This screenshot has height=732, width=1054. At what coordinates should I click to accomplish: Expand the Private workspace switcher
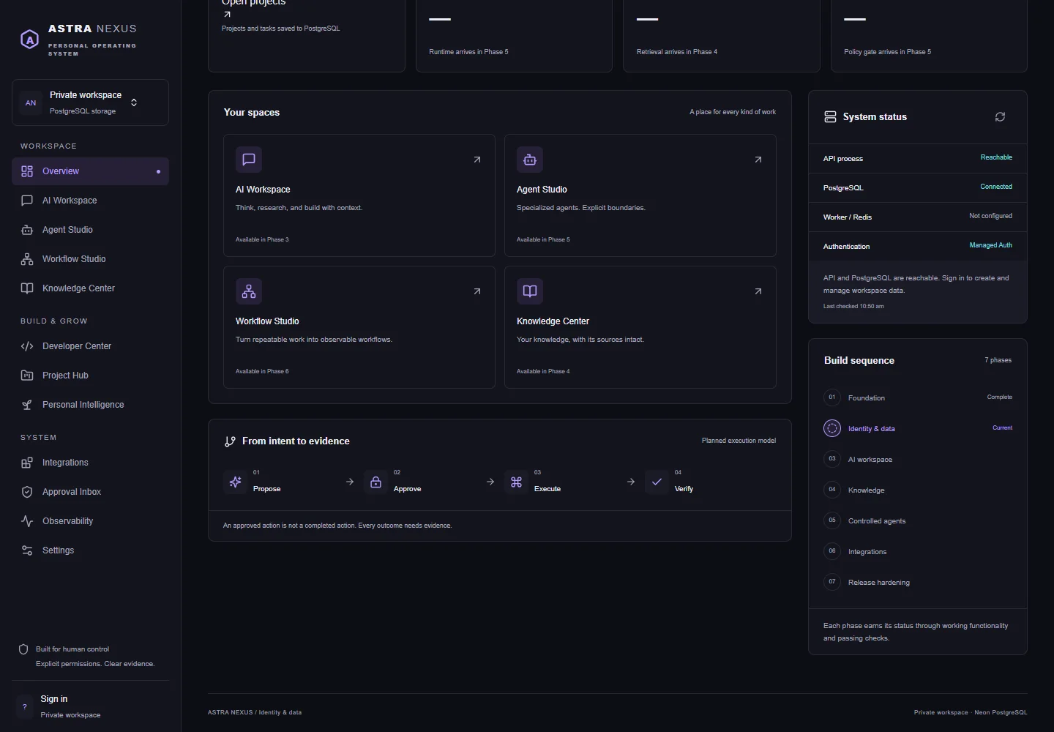click(x=90, y=102)
